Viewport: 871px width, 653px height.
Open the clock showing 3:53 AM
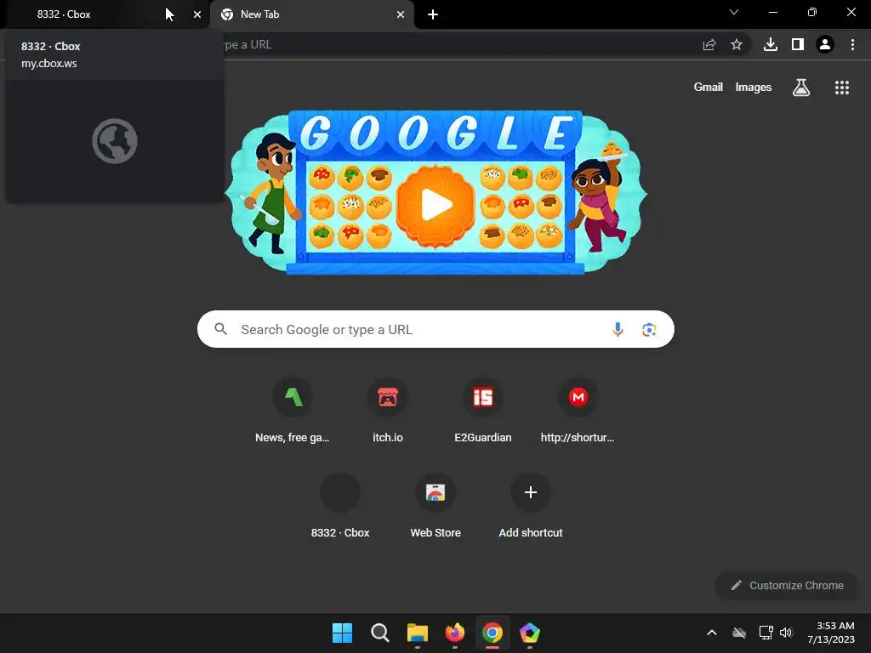click(831, 633)
